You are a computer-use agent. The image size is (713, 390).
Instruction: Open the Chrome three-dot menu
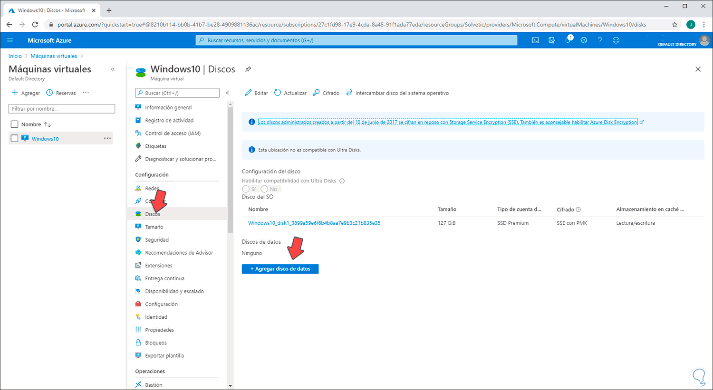coord(705,25)
